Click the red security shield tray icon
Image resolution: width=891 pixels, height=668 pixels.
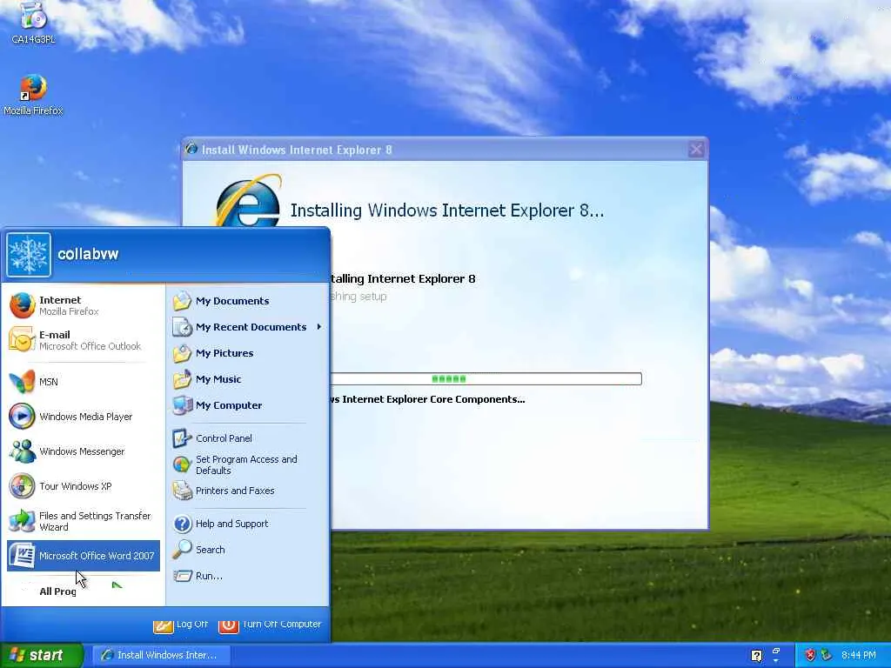click(810, 655)
